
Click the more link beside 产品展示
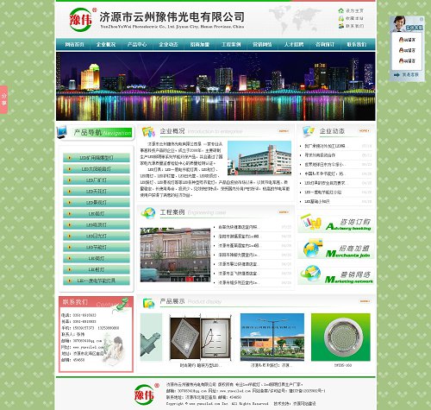(x=365, y=301)
